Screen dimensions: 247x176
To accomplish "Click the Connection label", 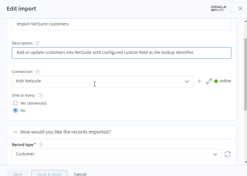I will 22,71.
